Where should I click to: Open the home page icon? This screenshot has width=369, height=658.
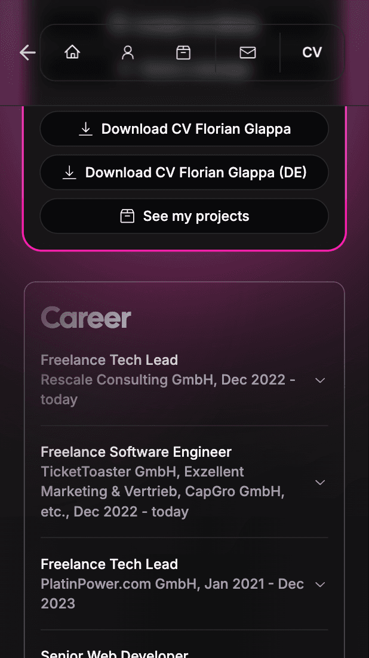[72, 53]
